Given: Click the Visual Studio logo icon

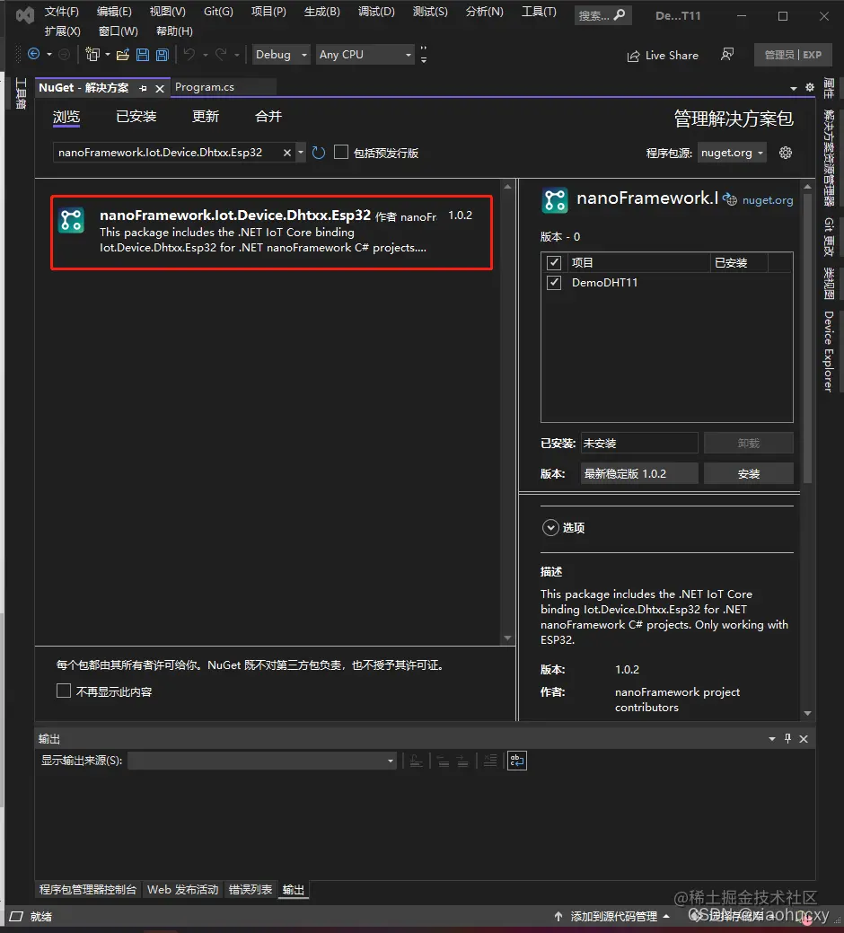Looking at the screenshot, I should coord(24,15).
